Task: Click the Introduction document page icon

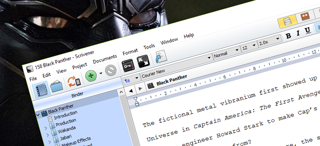Action: pyautogui.click(x=50, y=119)
